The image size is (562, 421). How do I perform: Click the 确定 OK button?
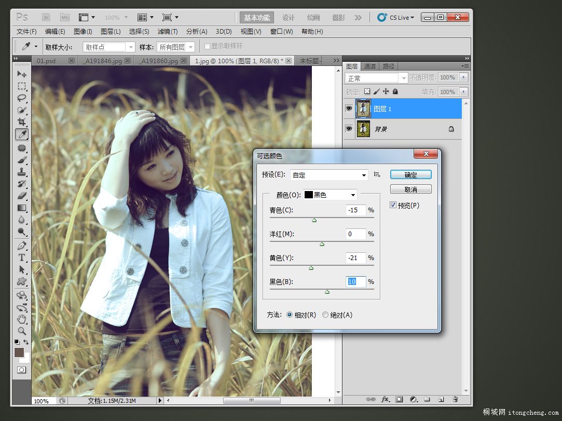pyautogui.click(x=410, y=175)
